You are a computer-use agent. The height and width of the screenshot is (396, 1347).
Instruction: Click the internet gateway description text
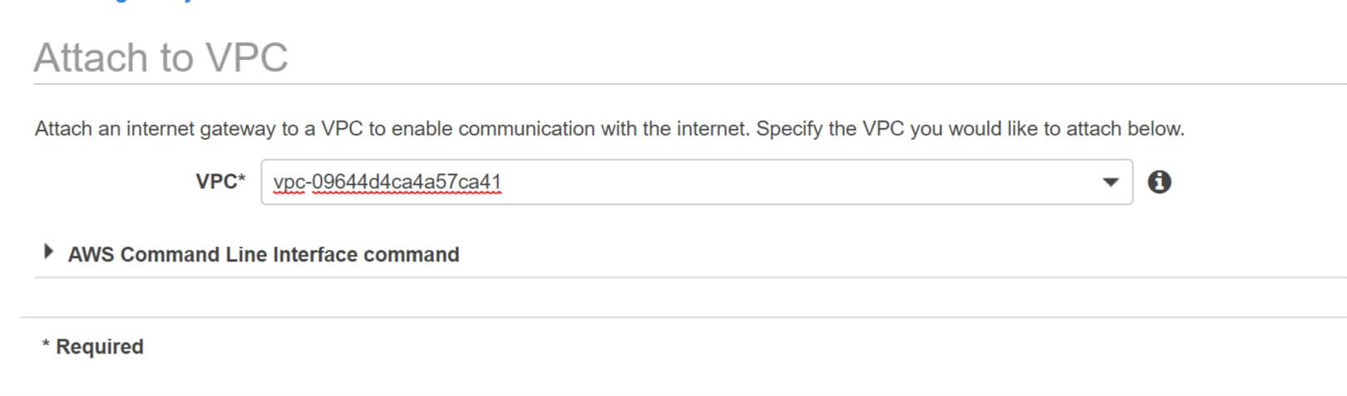[609, 129]
